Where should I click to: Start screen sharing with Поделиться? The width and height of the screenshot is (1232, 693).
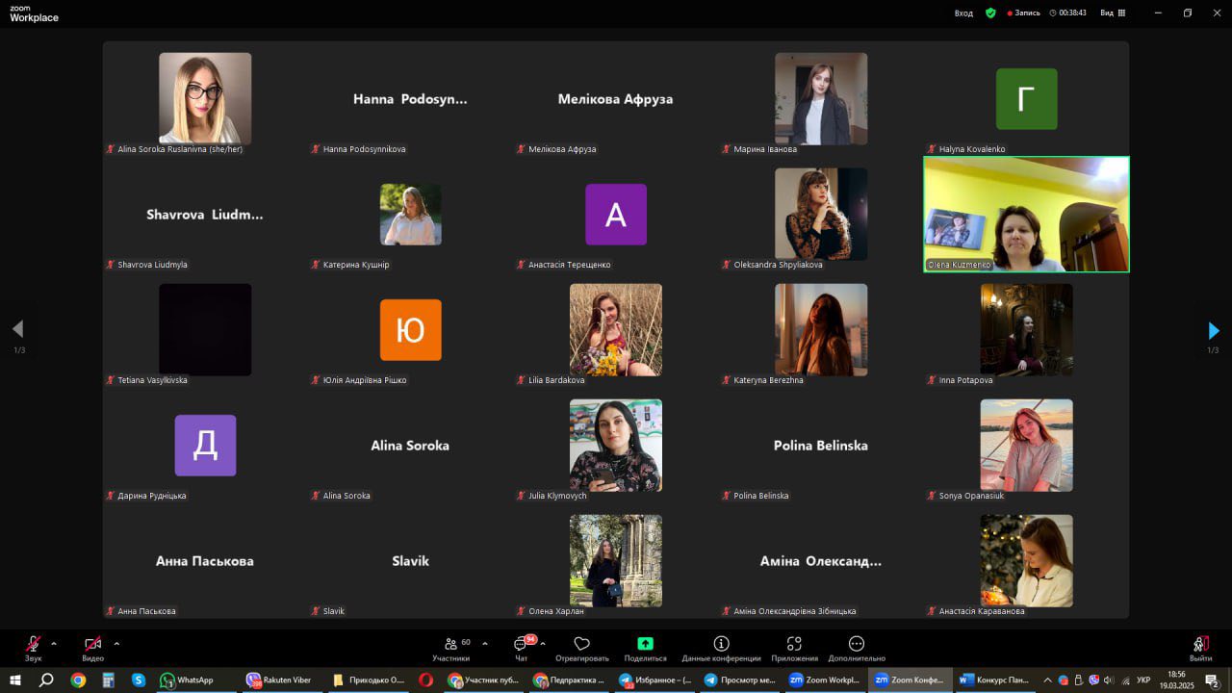click(645, 644)
